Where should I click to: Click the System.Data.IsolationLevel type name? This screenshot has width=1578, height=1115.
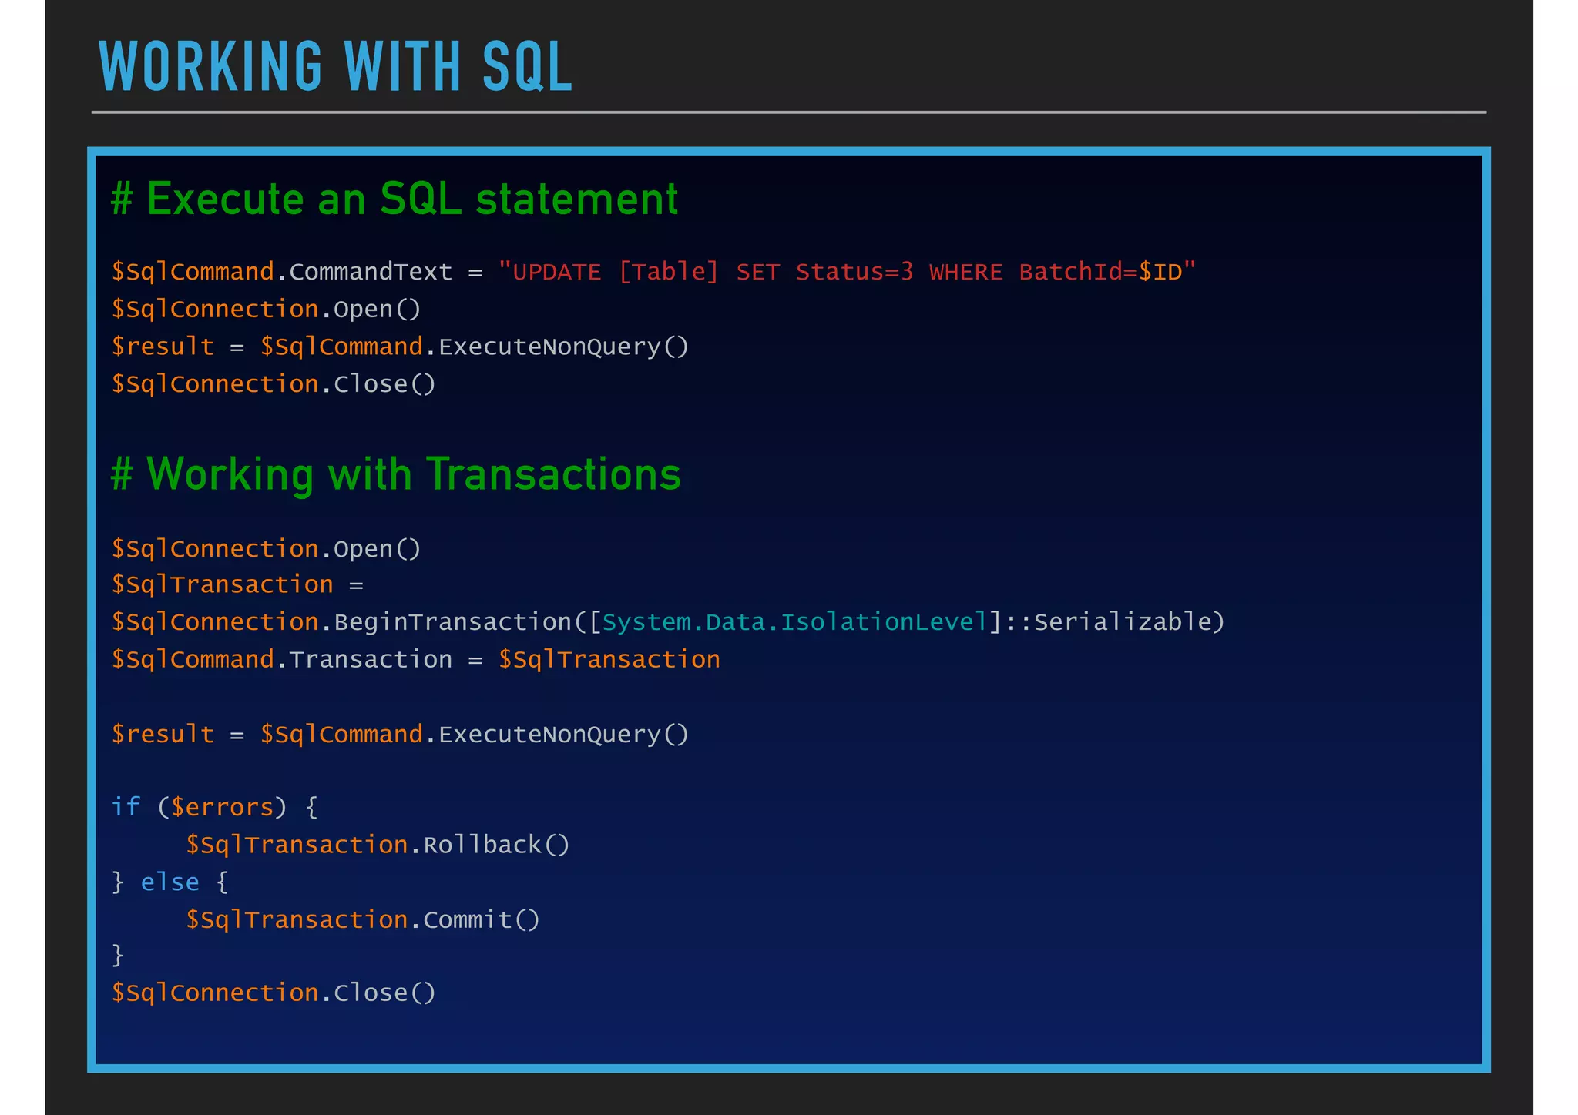pos(794,622)
